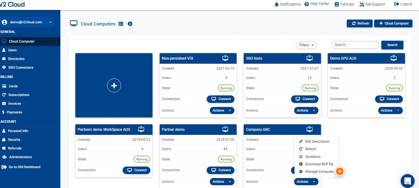This screenshot has height=188, width=419.
Task: Click the monitor icon on Demo GPU AUS card
Action: coord(393,58)
